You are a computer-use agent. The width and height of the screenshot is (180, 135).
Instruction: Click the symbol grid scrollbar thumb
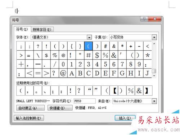coord(154,71)
